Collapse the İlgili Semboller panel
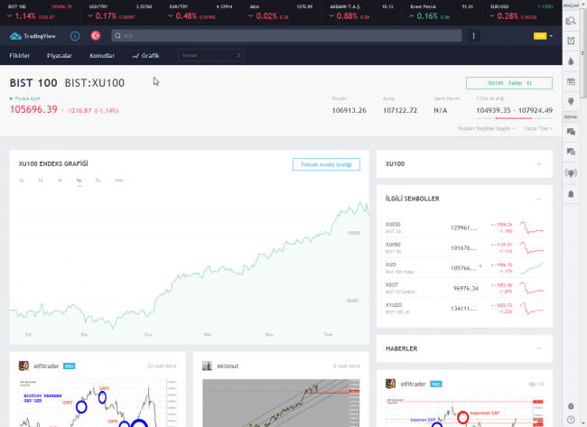 coord(539,199)
